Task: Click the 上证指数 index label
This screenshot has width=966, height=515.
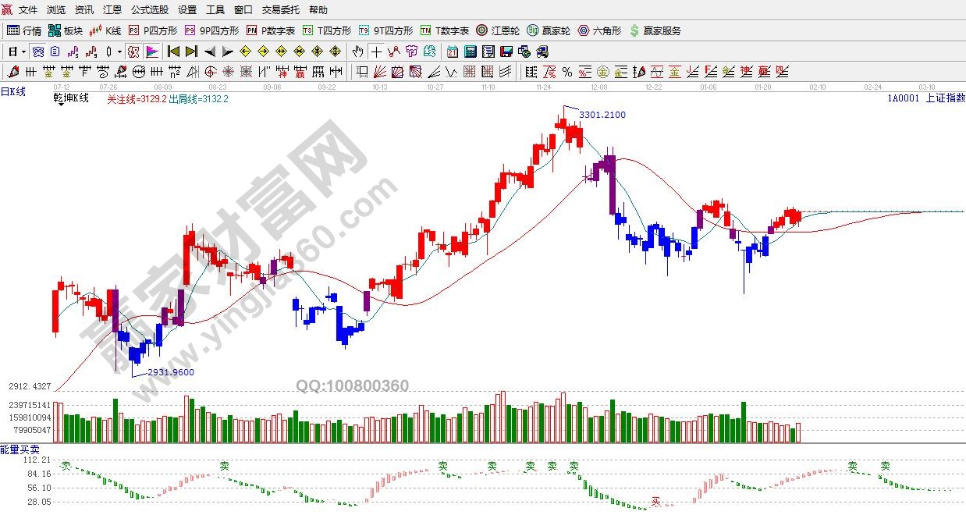Action: point(944,98)
